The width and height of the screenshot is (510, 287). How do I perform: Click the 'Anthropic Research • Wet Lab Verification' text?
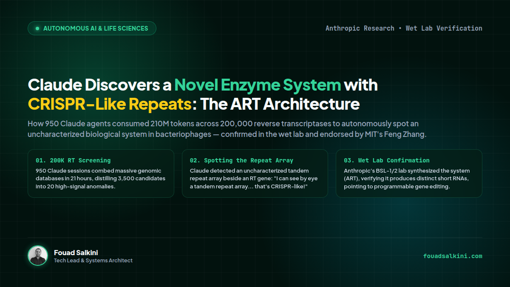pyautogui.click(x=404, y=28)
